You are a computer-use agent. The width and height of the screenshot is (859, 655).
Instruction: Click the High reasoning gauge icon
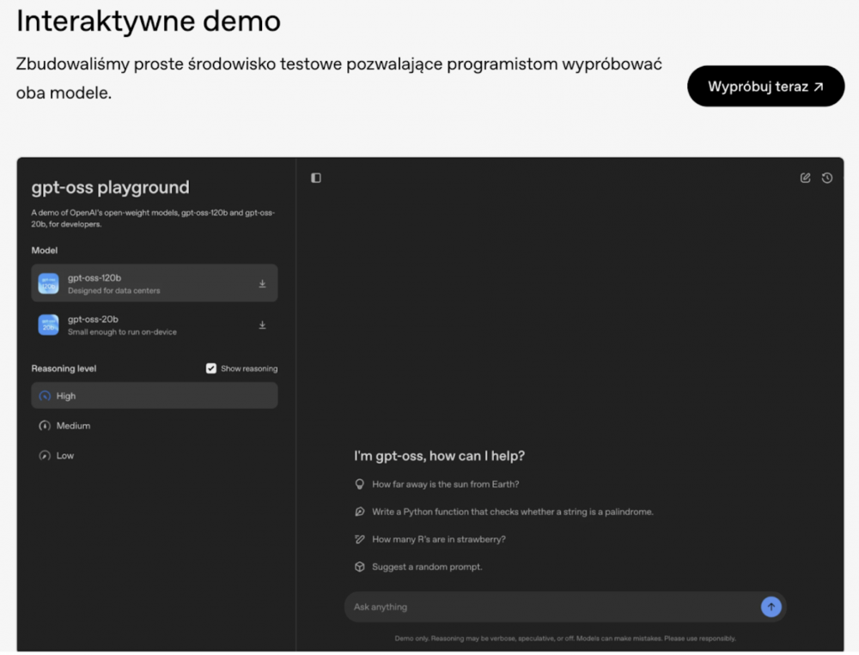(x=45, y=396)
